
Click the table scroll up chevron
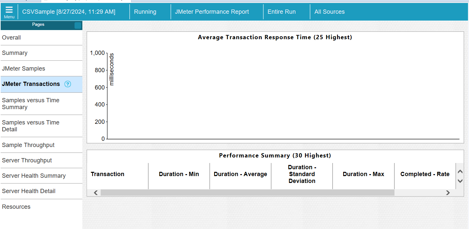click(460, 172)
